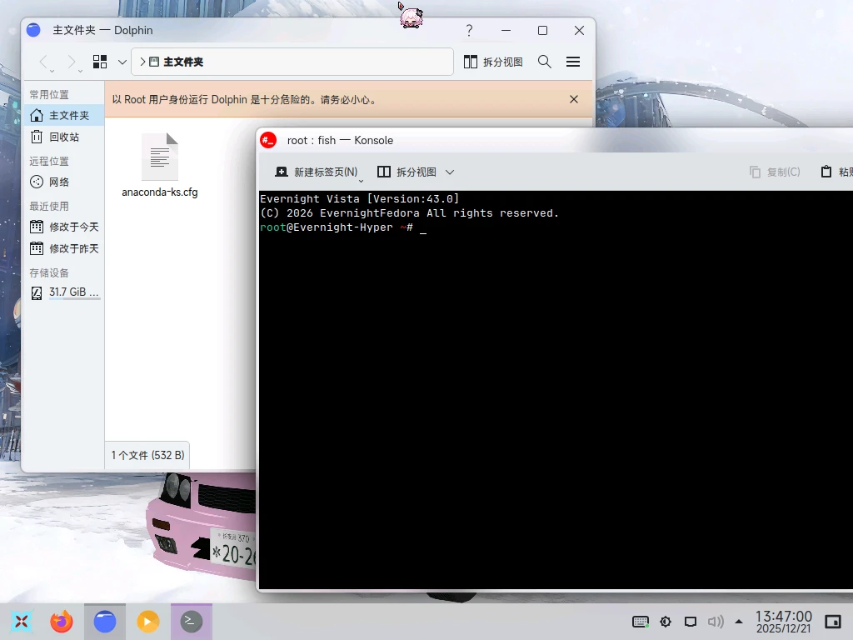Open Dolphin search
853x640 pixels.
pos(545,62)
